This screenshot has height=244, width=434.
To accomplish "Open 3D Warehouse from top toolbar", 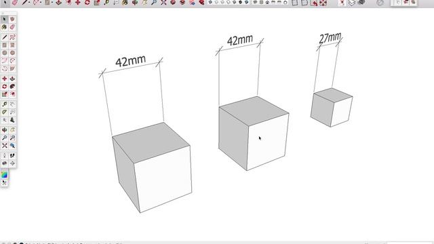I will click(x=173, y=3).
